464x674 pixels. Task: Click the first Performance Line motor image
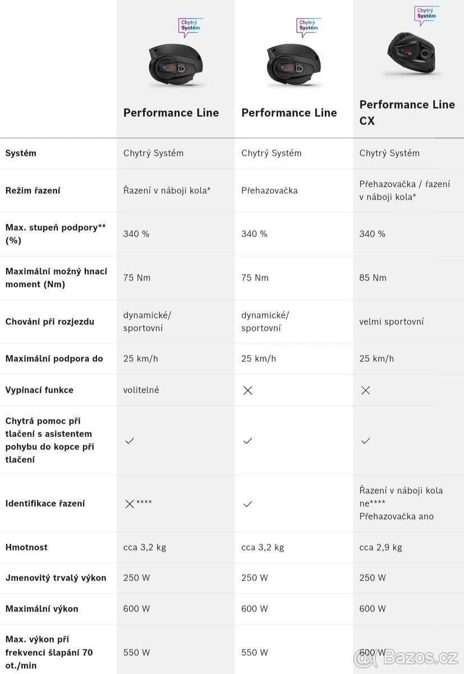[176, 66]
